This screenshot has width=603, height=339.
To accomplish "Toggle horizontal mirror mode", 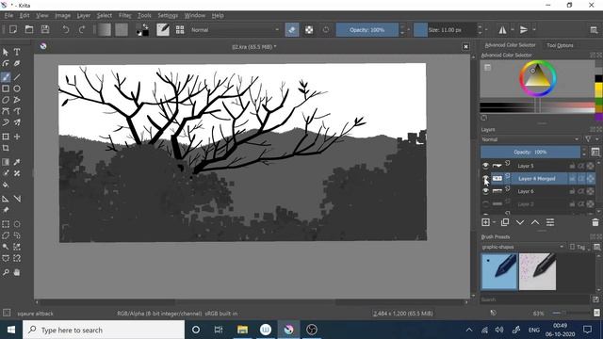I will (x=502, y=29).
